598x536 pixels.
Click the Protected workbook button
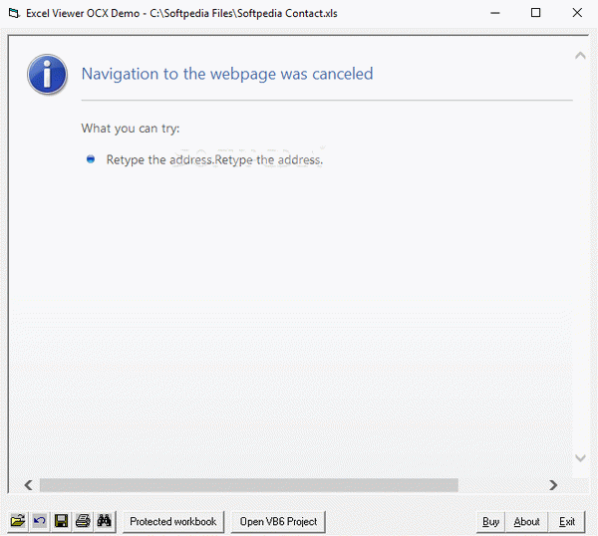coord(173,521)
